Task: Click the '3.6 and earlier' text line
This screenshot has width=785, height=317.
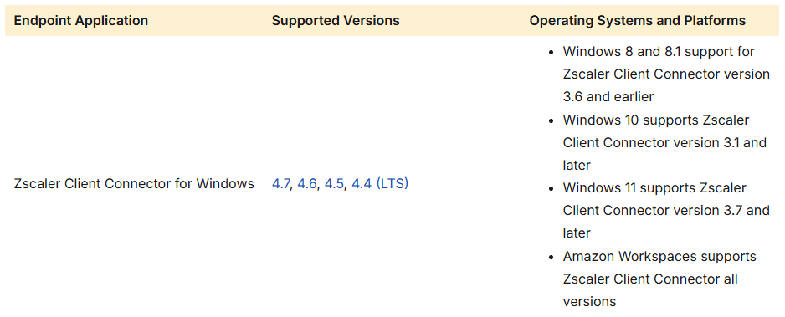Action: 608,96
